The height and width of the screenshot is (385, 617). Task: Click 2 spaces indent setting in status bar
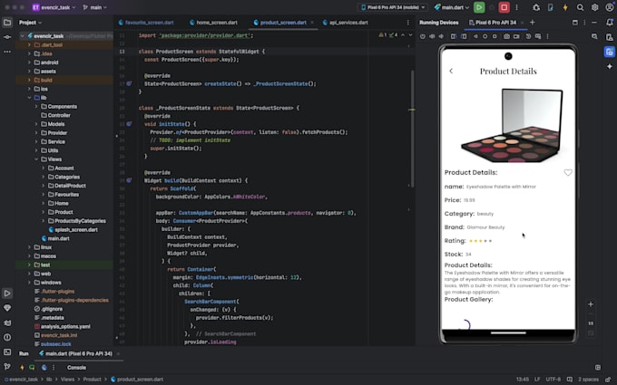click(x=588, y=379)
